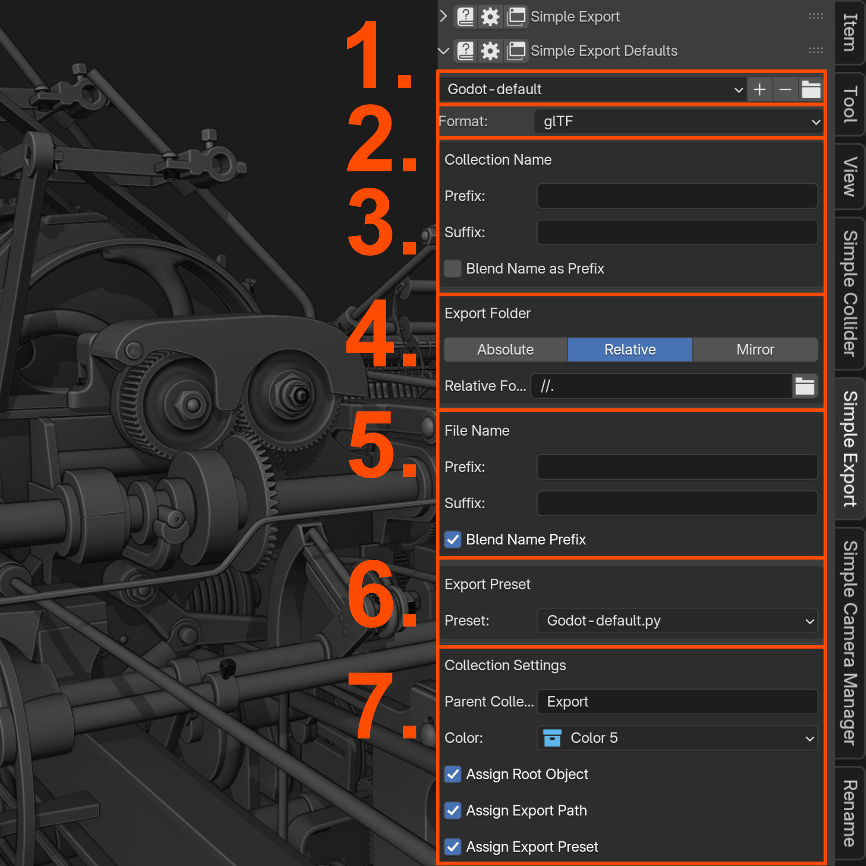Screen dimensions: 866x866
Task: Click Parent Collection field showing Export
Action: coord(677,702)
